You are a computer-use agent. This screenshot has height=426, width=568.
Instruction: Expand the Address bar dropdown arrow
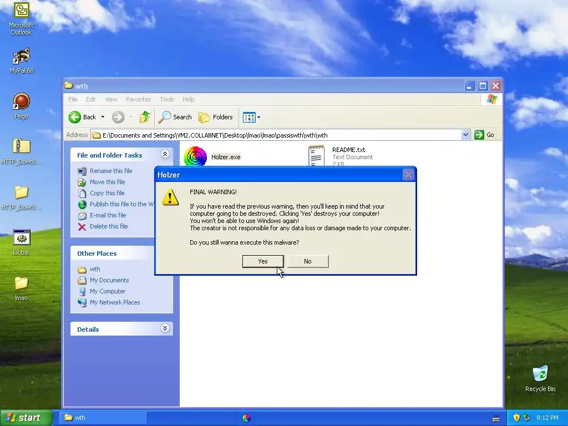tap(466, 135)
